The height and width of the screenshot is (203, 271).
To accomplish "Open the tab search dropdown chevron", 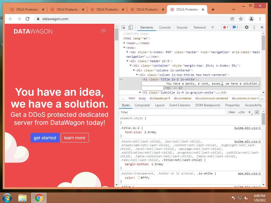I will (x=233, y=10).
